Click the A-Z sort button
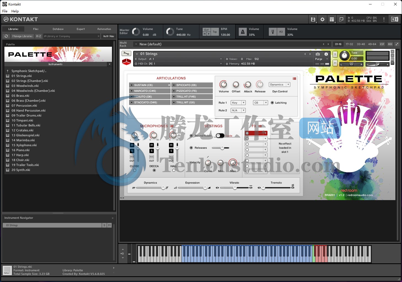402x282 pixels. coord(39,36)
